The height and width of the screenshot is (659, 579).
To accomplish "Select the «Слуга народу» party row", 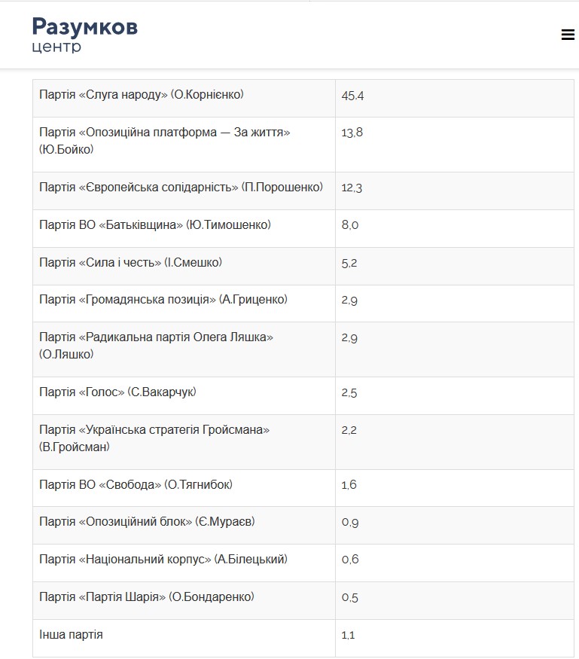I will coord(303,99).
